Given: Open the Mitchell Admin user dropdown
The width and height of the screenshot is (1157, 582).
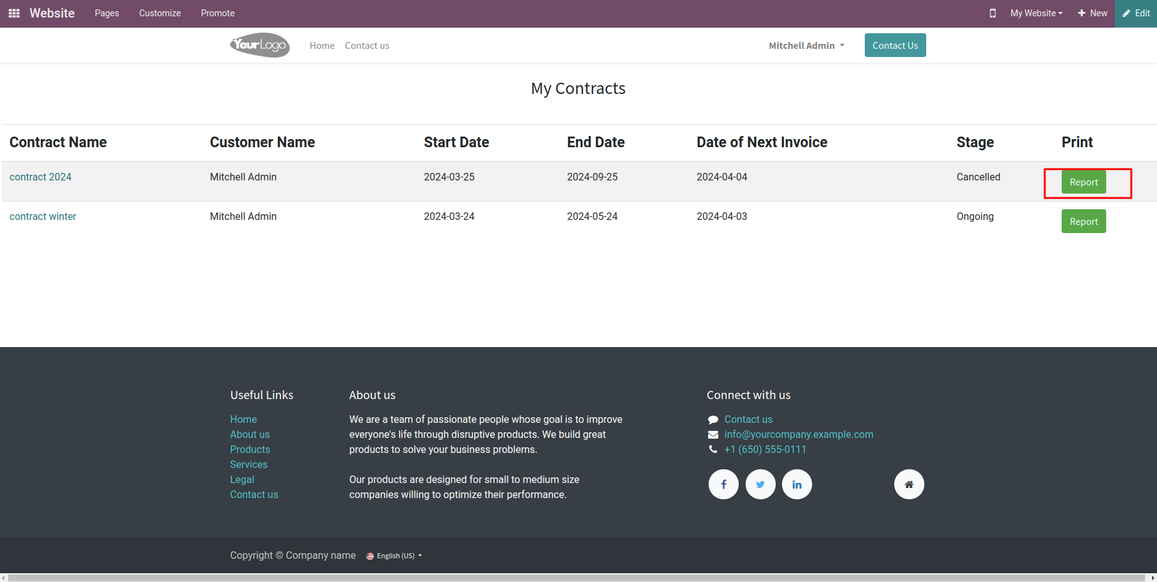Looking at the screenshot, I should [x=806, y=46].
